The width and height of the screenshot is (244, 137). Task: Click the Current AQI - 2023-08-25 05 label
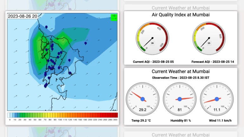tap(152, 62)
